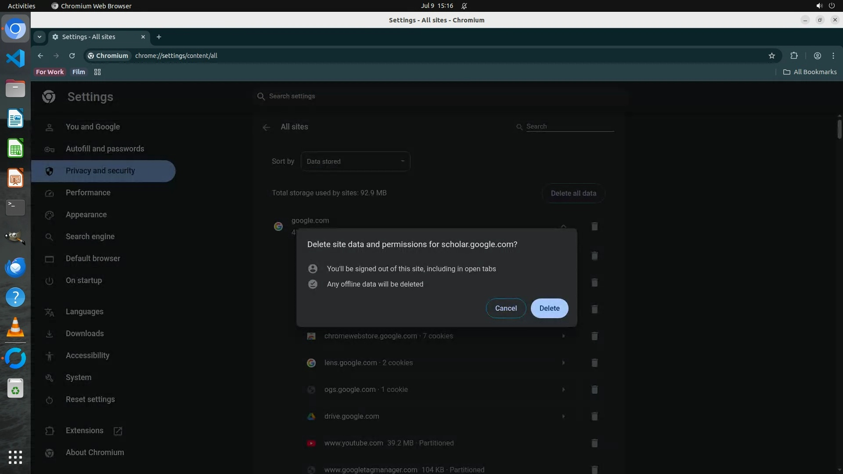The height and width of the screenshot is (474, 843).
Task: Launch Thunderbird from the dock
Action: pyautogui.click(x=15, y=267)
